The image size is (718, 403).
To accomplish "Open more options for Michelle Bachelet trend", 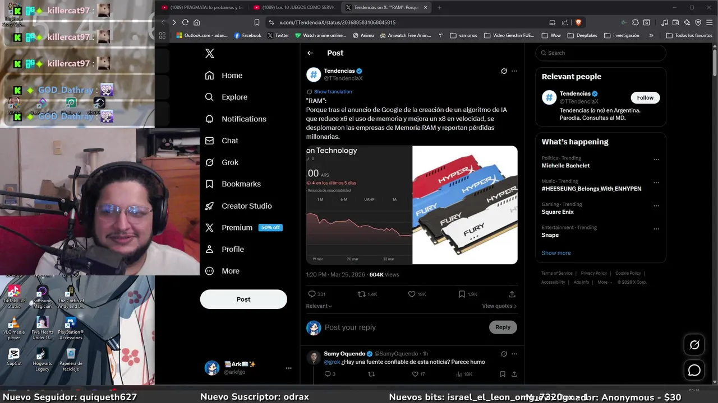I will [656, 160].
